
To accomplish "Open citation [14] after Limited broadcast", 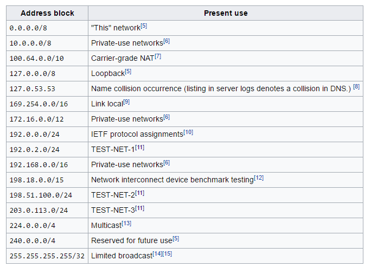I will (157, 254).
